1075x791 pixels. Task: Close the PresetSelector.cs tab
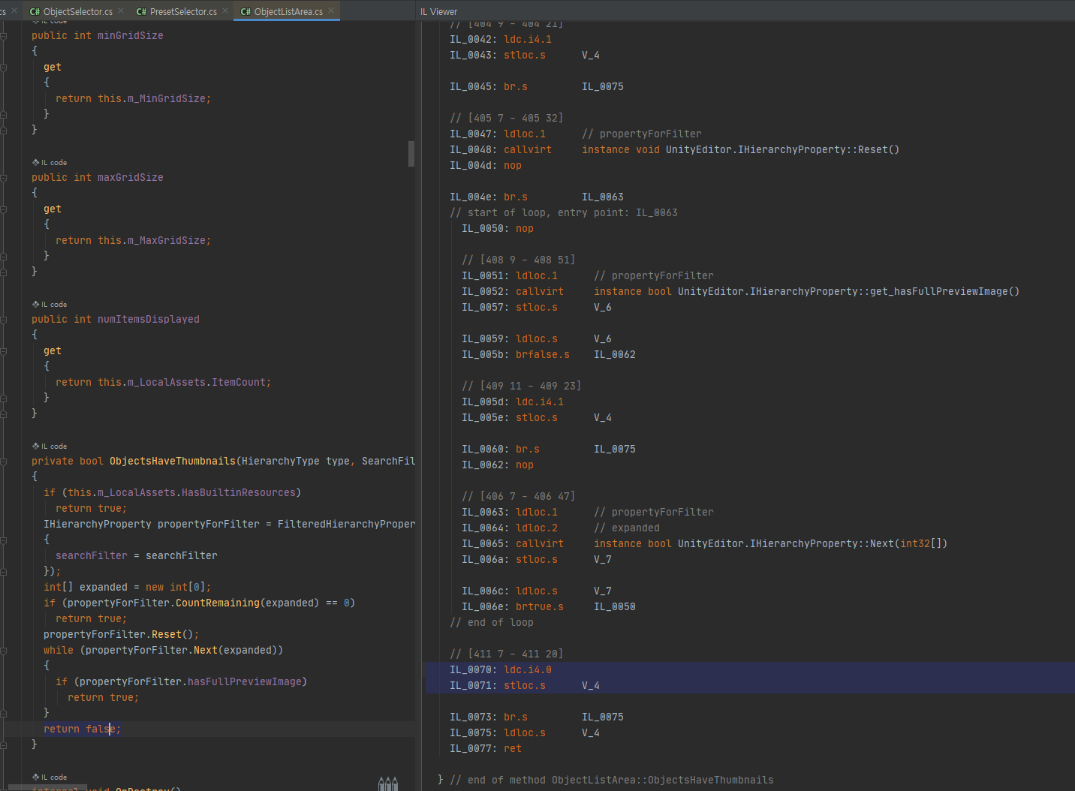(225, 11)
